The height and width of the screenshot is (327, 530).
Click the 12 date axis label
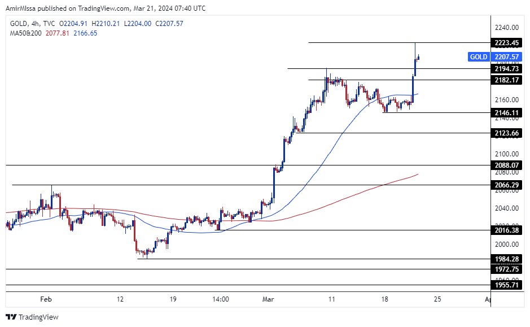(x=120, y=299)
